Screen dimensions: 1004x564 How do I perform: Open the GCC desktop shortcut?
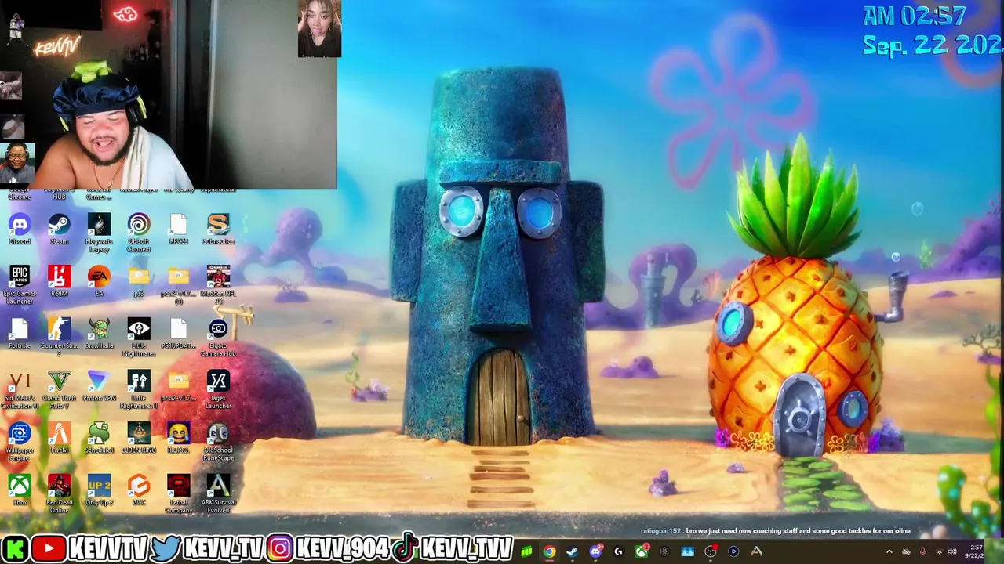click(139, 490)
